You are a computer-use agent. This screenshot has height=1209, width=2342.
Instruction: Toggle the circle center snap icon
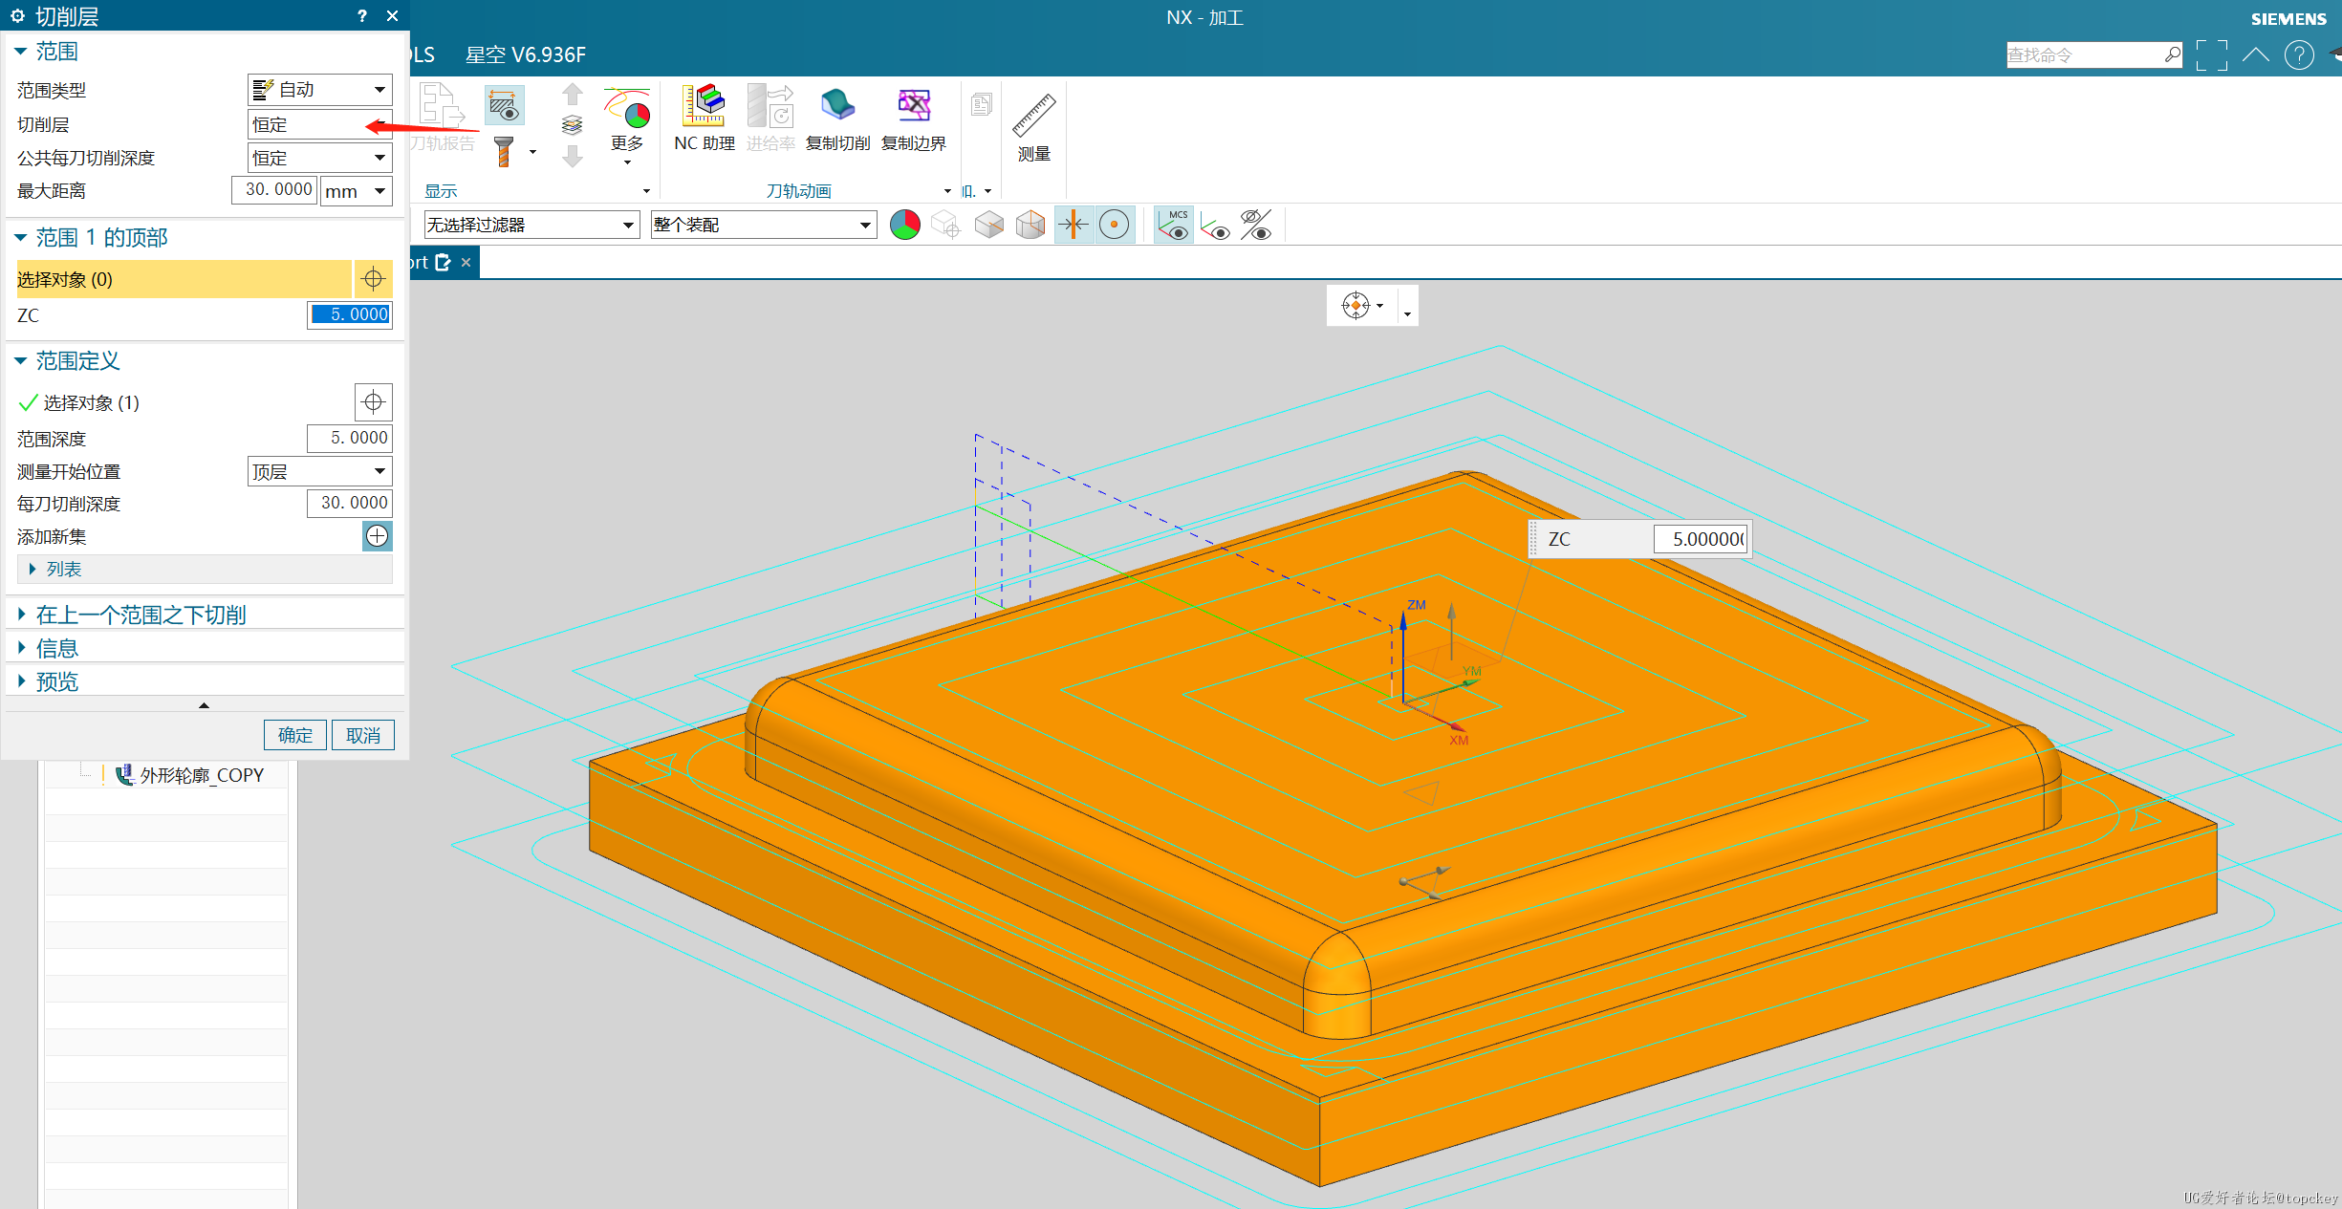1114,225
